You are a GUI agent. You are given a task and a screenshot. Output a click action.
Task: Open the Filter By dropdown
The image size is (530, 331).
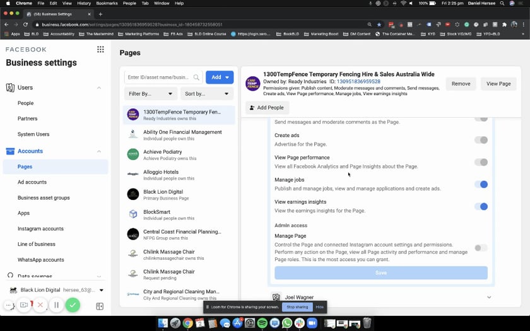(150, 93)
